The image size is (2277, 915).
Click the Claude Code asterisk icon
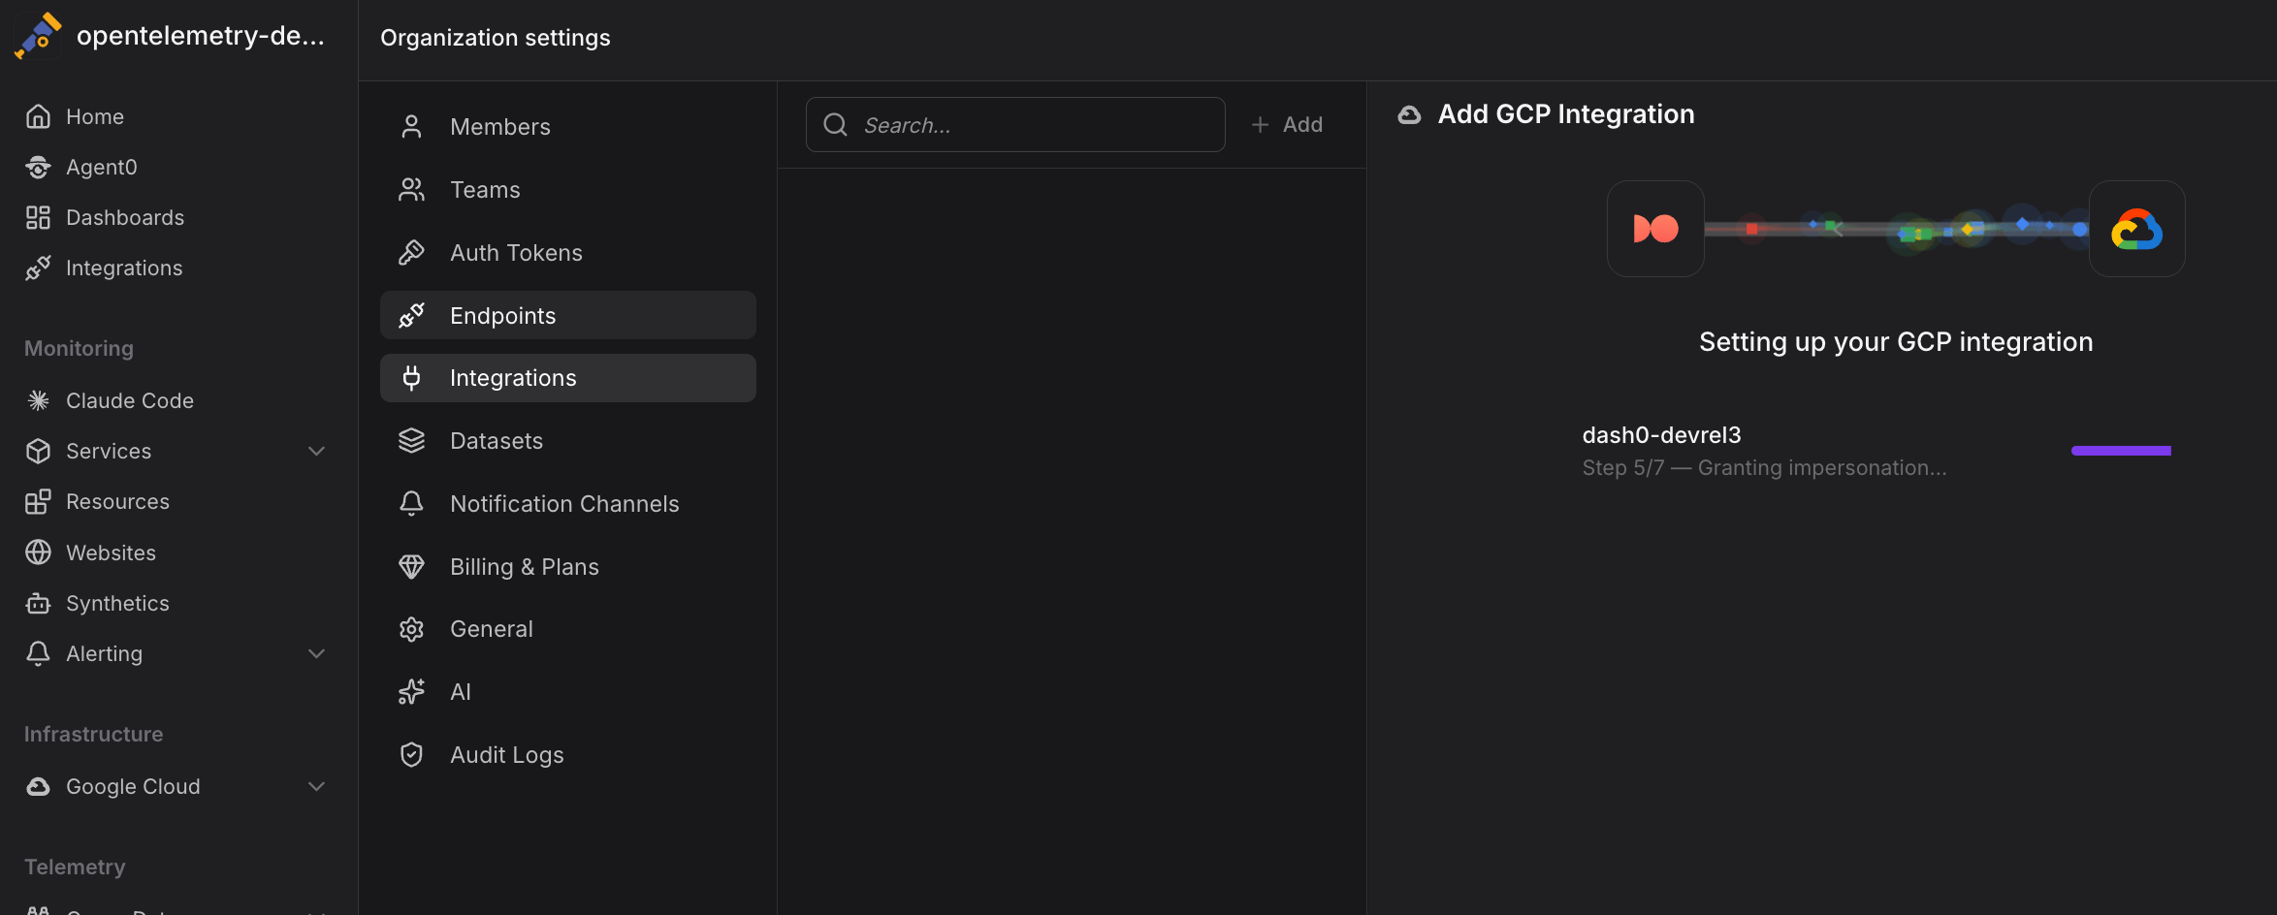38,400
